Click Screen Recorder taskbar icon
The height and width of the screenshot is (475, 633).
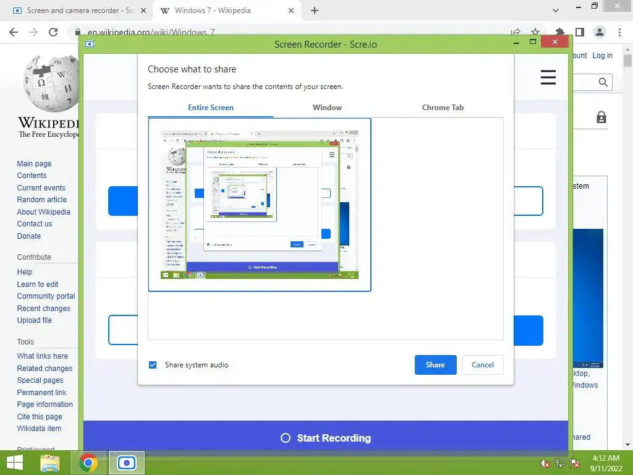[127, 463]
